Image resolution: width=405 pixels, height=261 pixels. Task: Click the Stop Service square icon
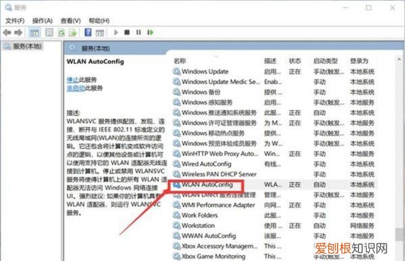pyautogui.click(x=127, y=32)
